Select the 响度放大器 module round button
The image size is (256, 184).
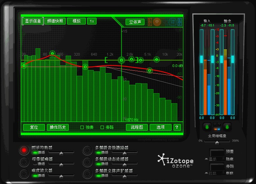point(24,174)
